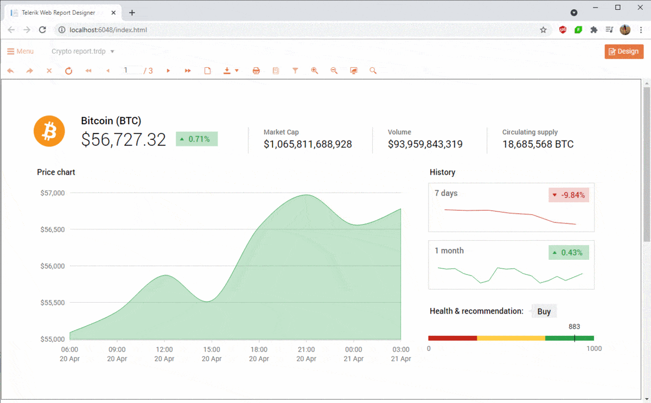Image resolution: width=651 pixels, height=403 pixels.
Task: Switch to Design mode
Action: (624, 52)
